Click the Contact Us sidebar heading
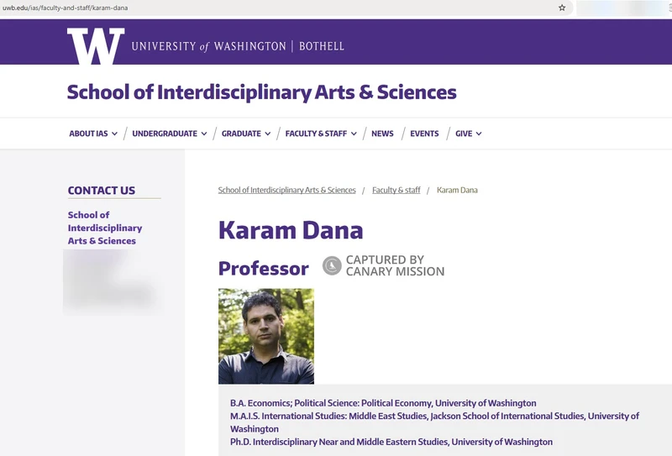This screenshot has height=456, width=672. (101, 191)
